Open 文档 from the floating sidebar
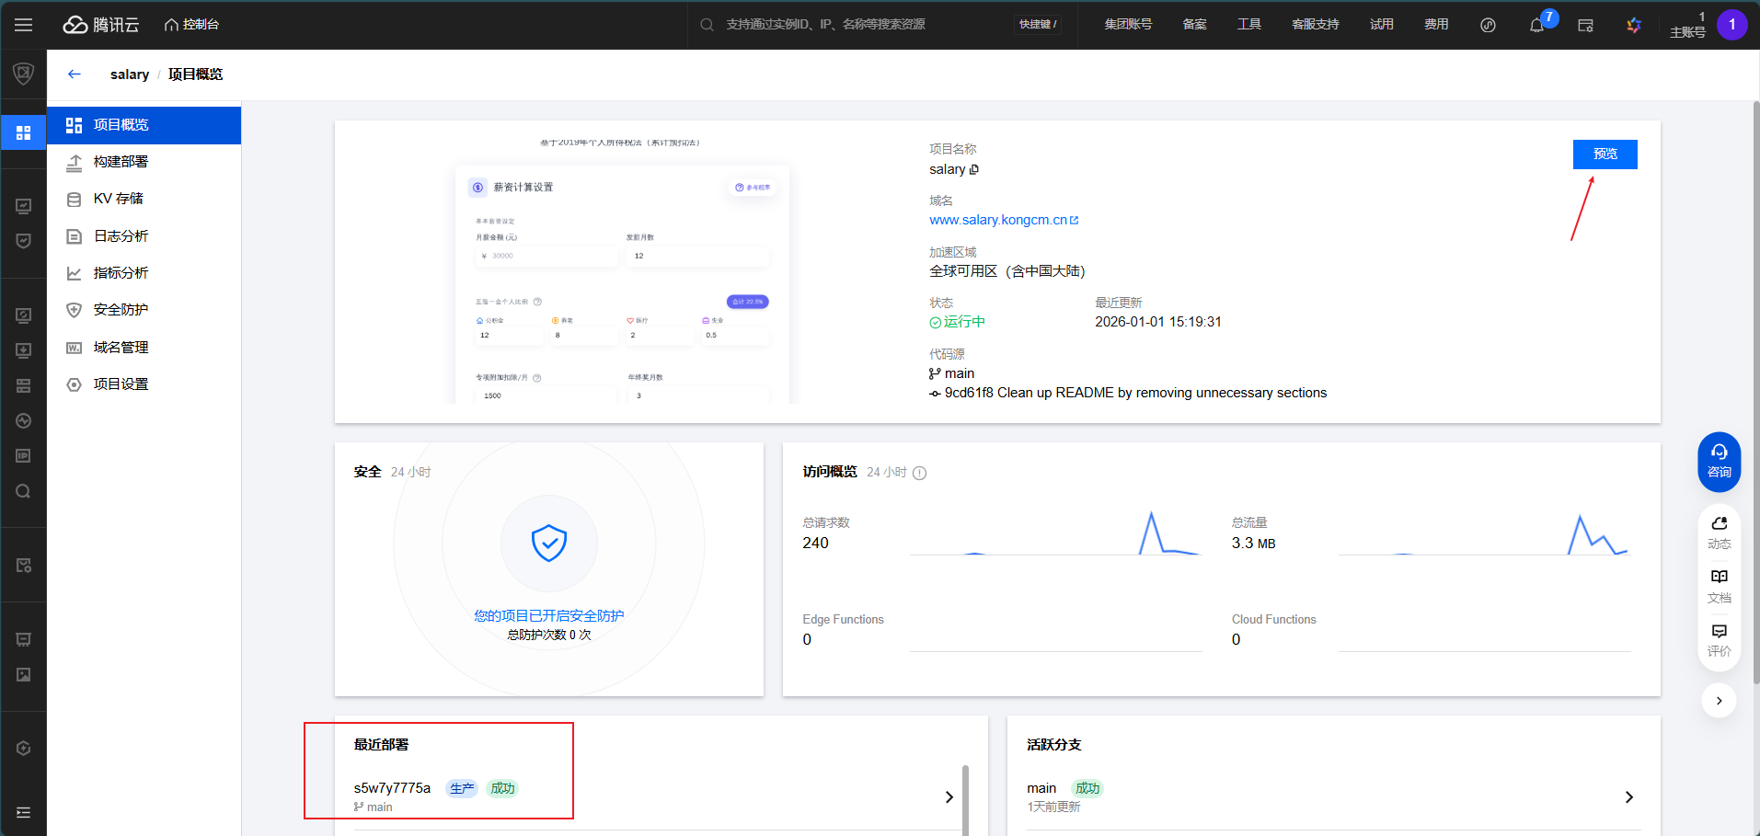This screenshot has width=1760, height=836. click(x=1719, y=585)
